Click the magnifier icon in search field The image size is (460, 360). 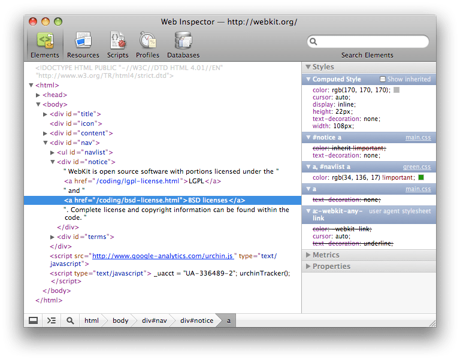coord(313,41)
